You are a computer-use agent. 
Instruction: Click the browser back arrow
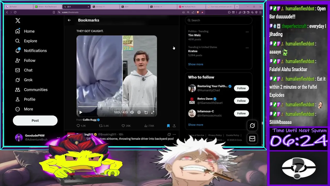click(7, 12)
